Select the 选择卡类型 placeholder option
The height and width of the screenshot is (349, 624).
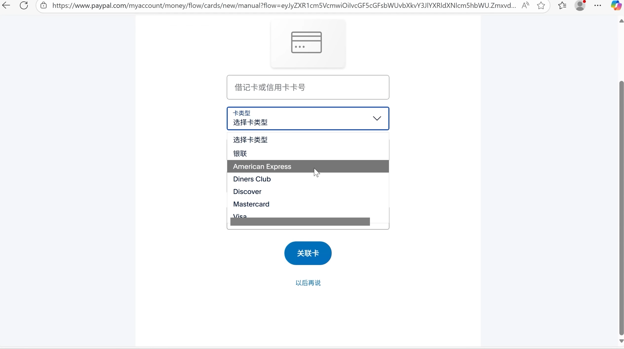(x=250, y=140)
